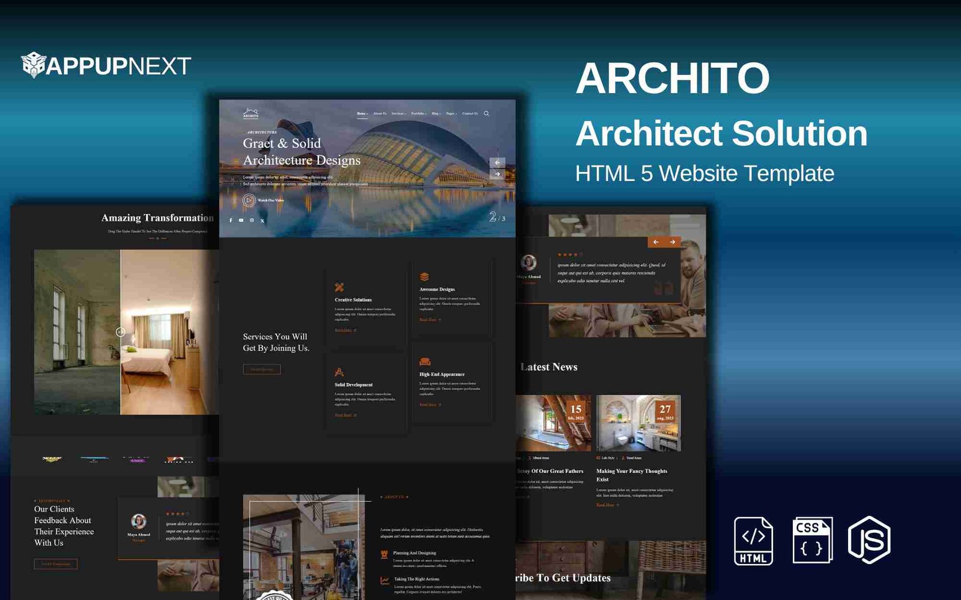Click the Planning And Designing trophy icon
Image resolution: width=961 pixels, height=600 pixels.
coord(384,555)
